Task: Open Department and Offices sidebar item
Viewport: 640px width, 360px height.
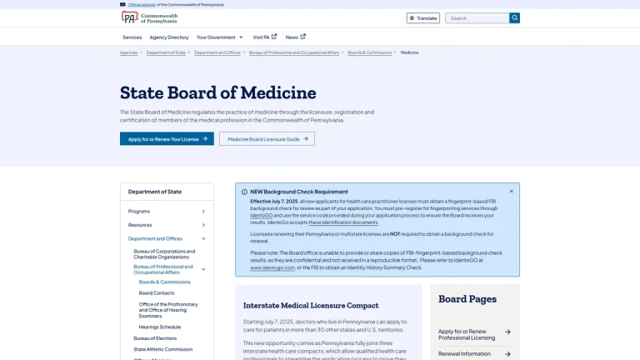Action: pos(155,239)
